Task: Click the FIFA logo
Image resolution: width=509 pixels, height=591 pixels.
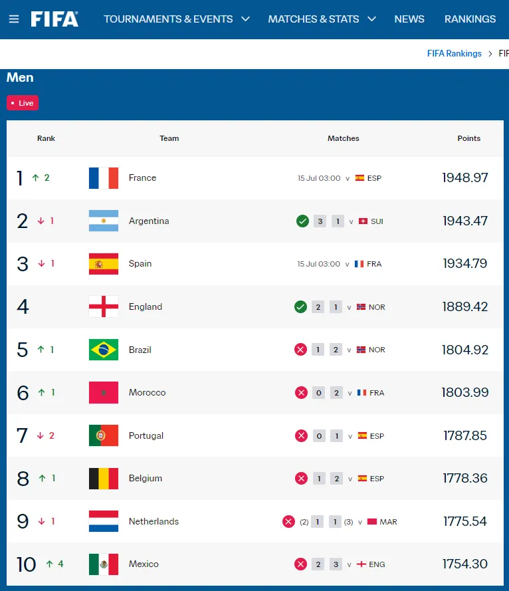Action: pyautogui.click(x=54, y=19)
